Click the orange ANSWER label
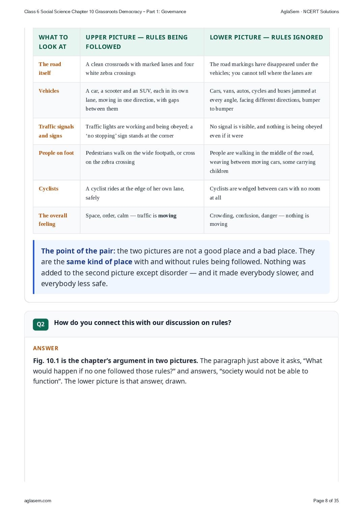The height and width of the screenshot is (513, 363). [46, 348]
